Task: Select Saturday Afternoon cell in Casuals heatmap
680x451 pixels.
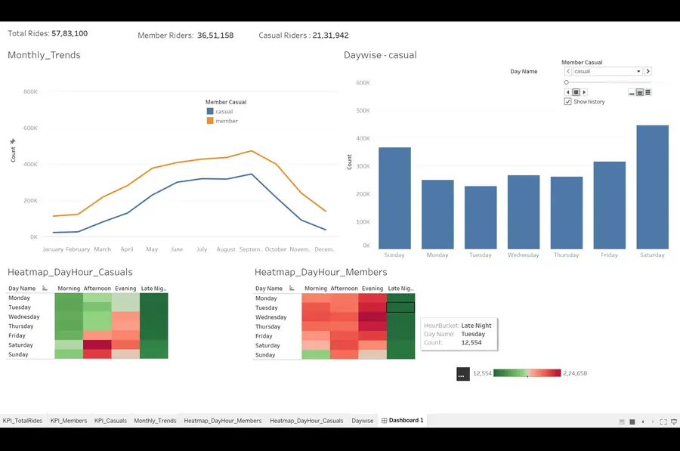Action: pos(97,344)
